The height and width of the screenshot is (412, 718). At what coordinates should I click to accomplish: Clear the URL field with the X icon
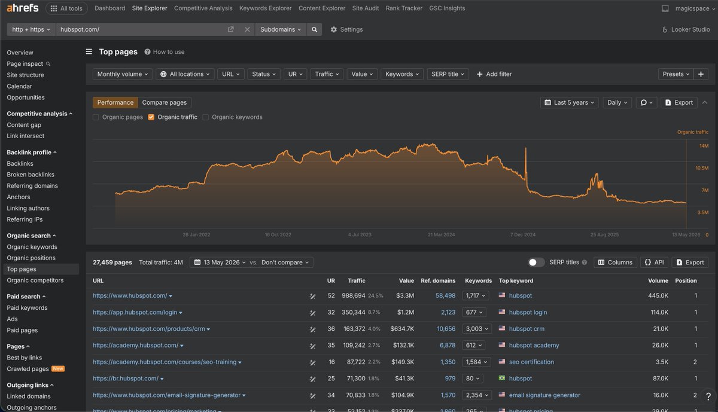(x=247, y=29)
